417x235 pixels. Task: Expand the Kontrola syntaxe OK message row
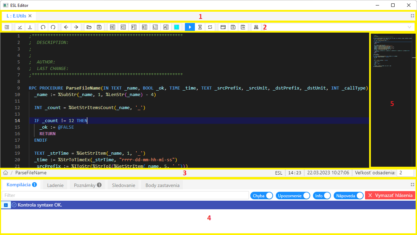point(6,205)
